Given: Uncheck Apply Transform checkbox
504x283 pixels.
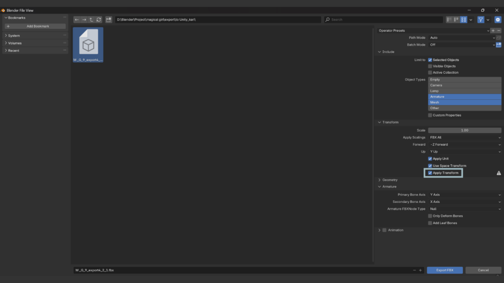Looking at the screenshot, I should 430,173.
